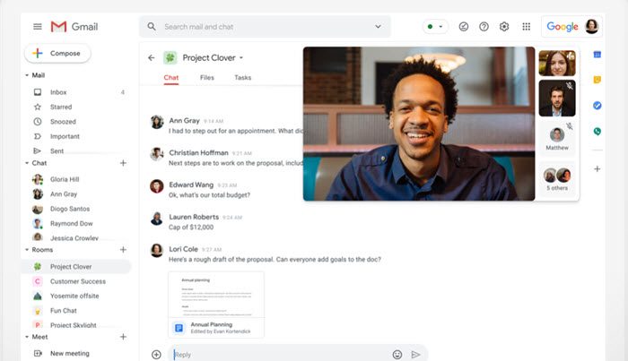This screenshot has width=628, height=361.
Task: Open Calendar in the side panel
Action: click(x=597, y=55)
